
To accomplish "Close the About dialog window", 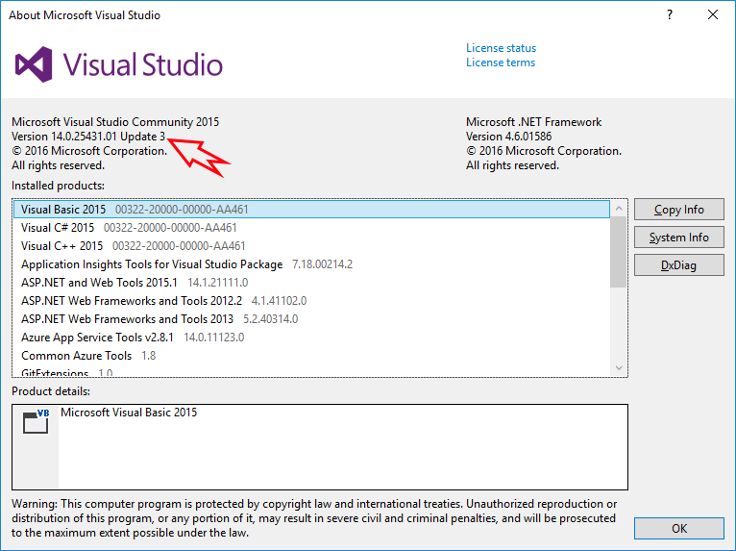I will (x=712, y=15).
